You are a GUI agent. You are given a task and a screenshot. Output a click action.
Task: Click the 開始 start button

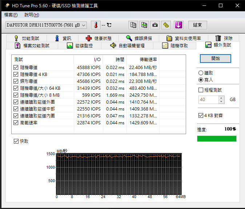coord(216,59)
